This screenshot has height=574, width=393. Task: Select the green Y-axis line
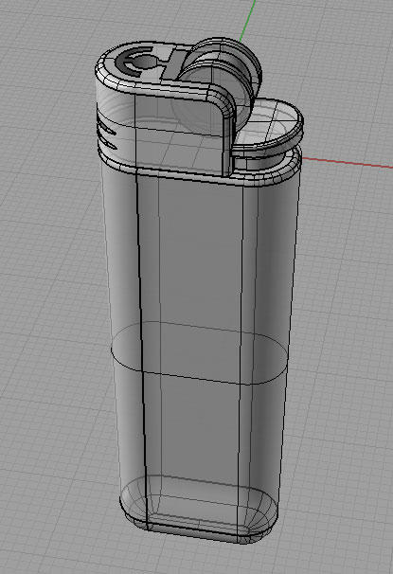tap(247, 21)
